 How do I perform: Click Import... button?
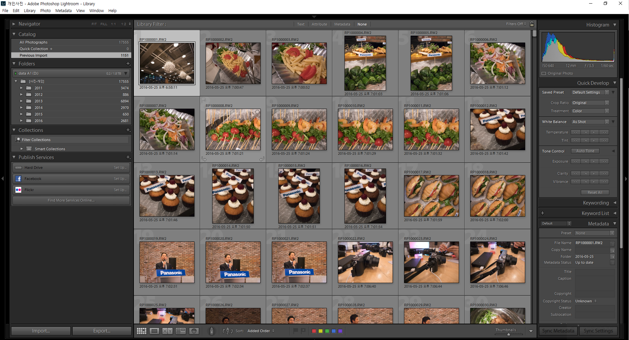pos(41,331)
